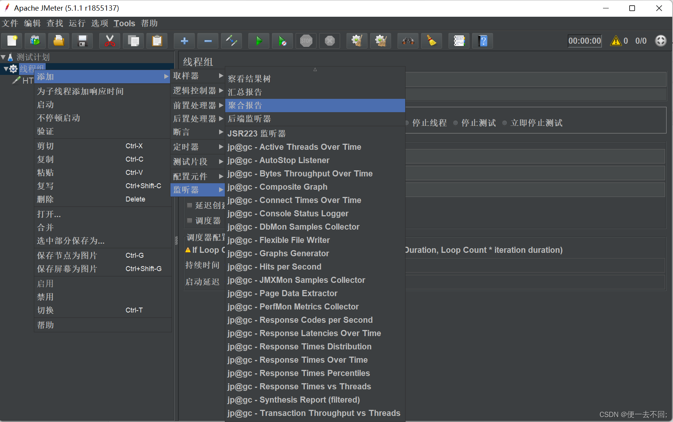Expand the 取样器 submenu

198,76
